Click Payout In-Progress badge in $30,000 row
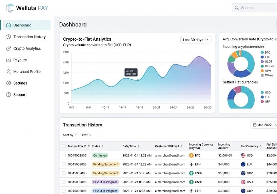This screenshot has width=277, height=194. pyautogui.click(x=105, y=191)
